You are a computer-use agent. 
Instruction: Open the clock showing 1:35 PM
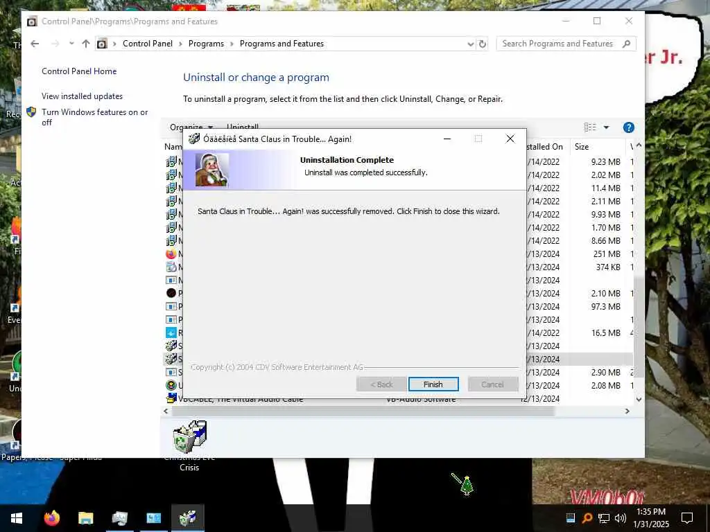pyautogui.click(x=651, y=518)
